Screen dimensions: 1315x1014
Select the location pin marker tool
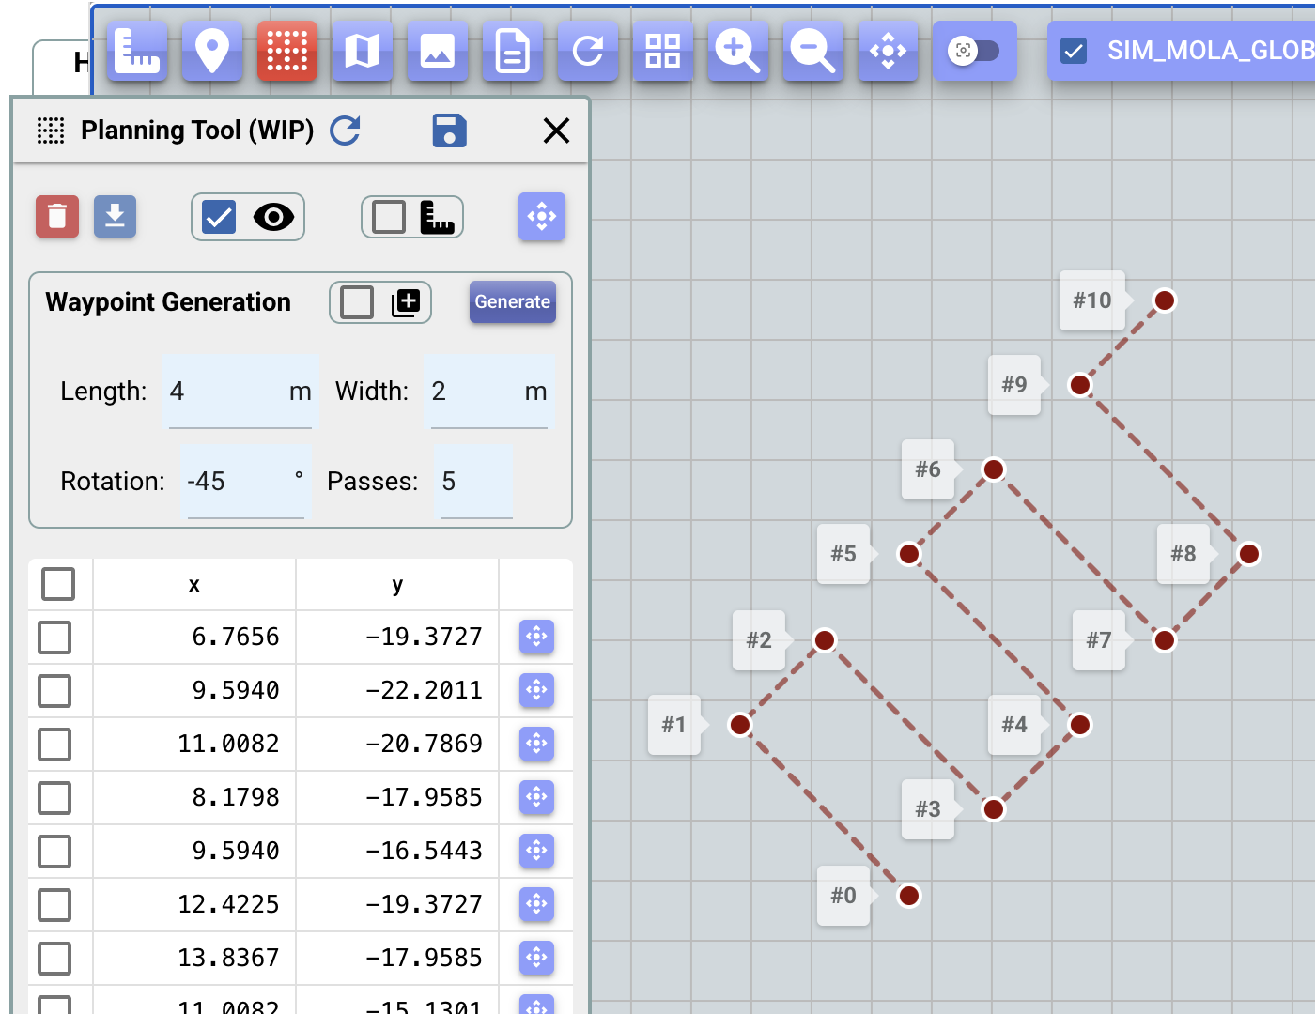212,51
